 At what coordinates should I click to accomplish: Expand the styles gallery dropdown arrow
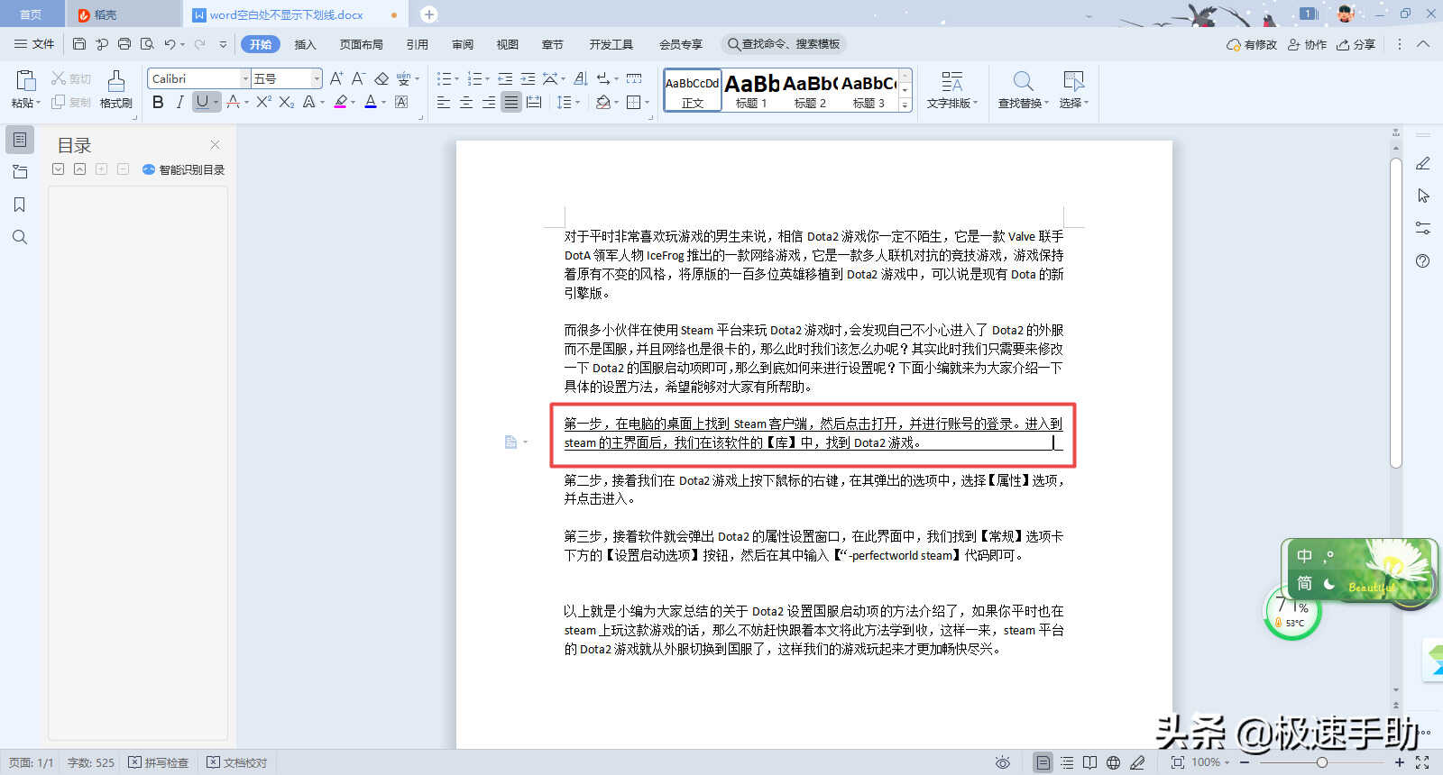905,105
